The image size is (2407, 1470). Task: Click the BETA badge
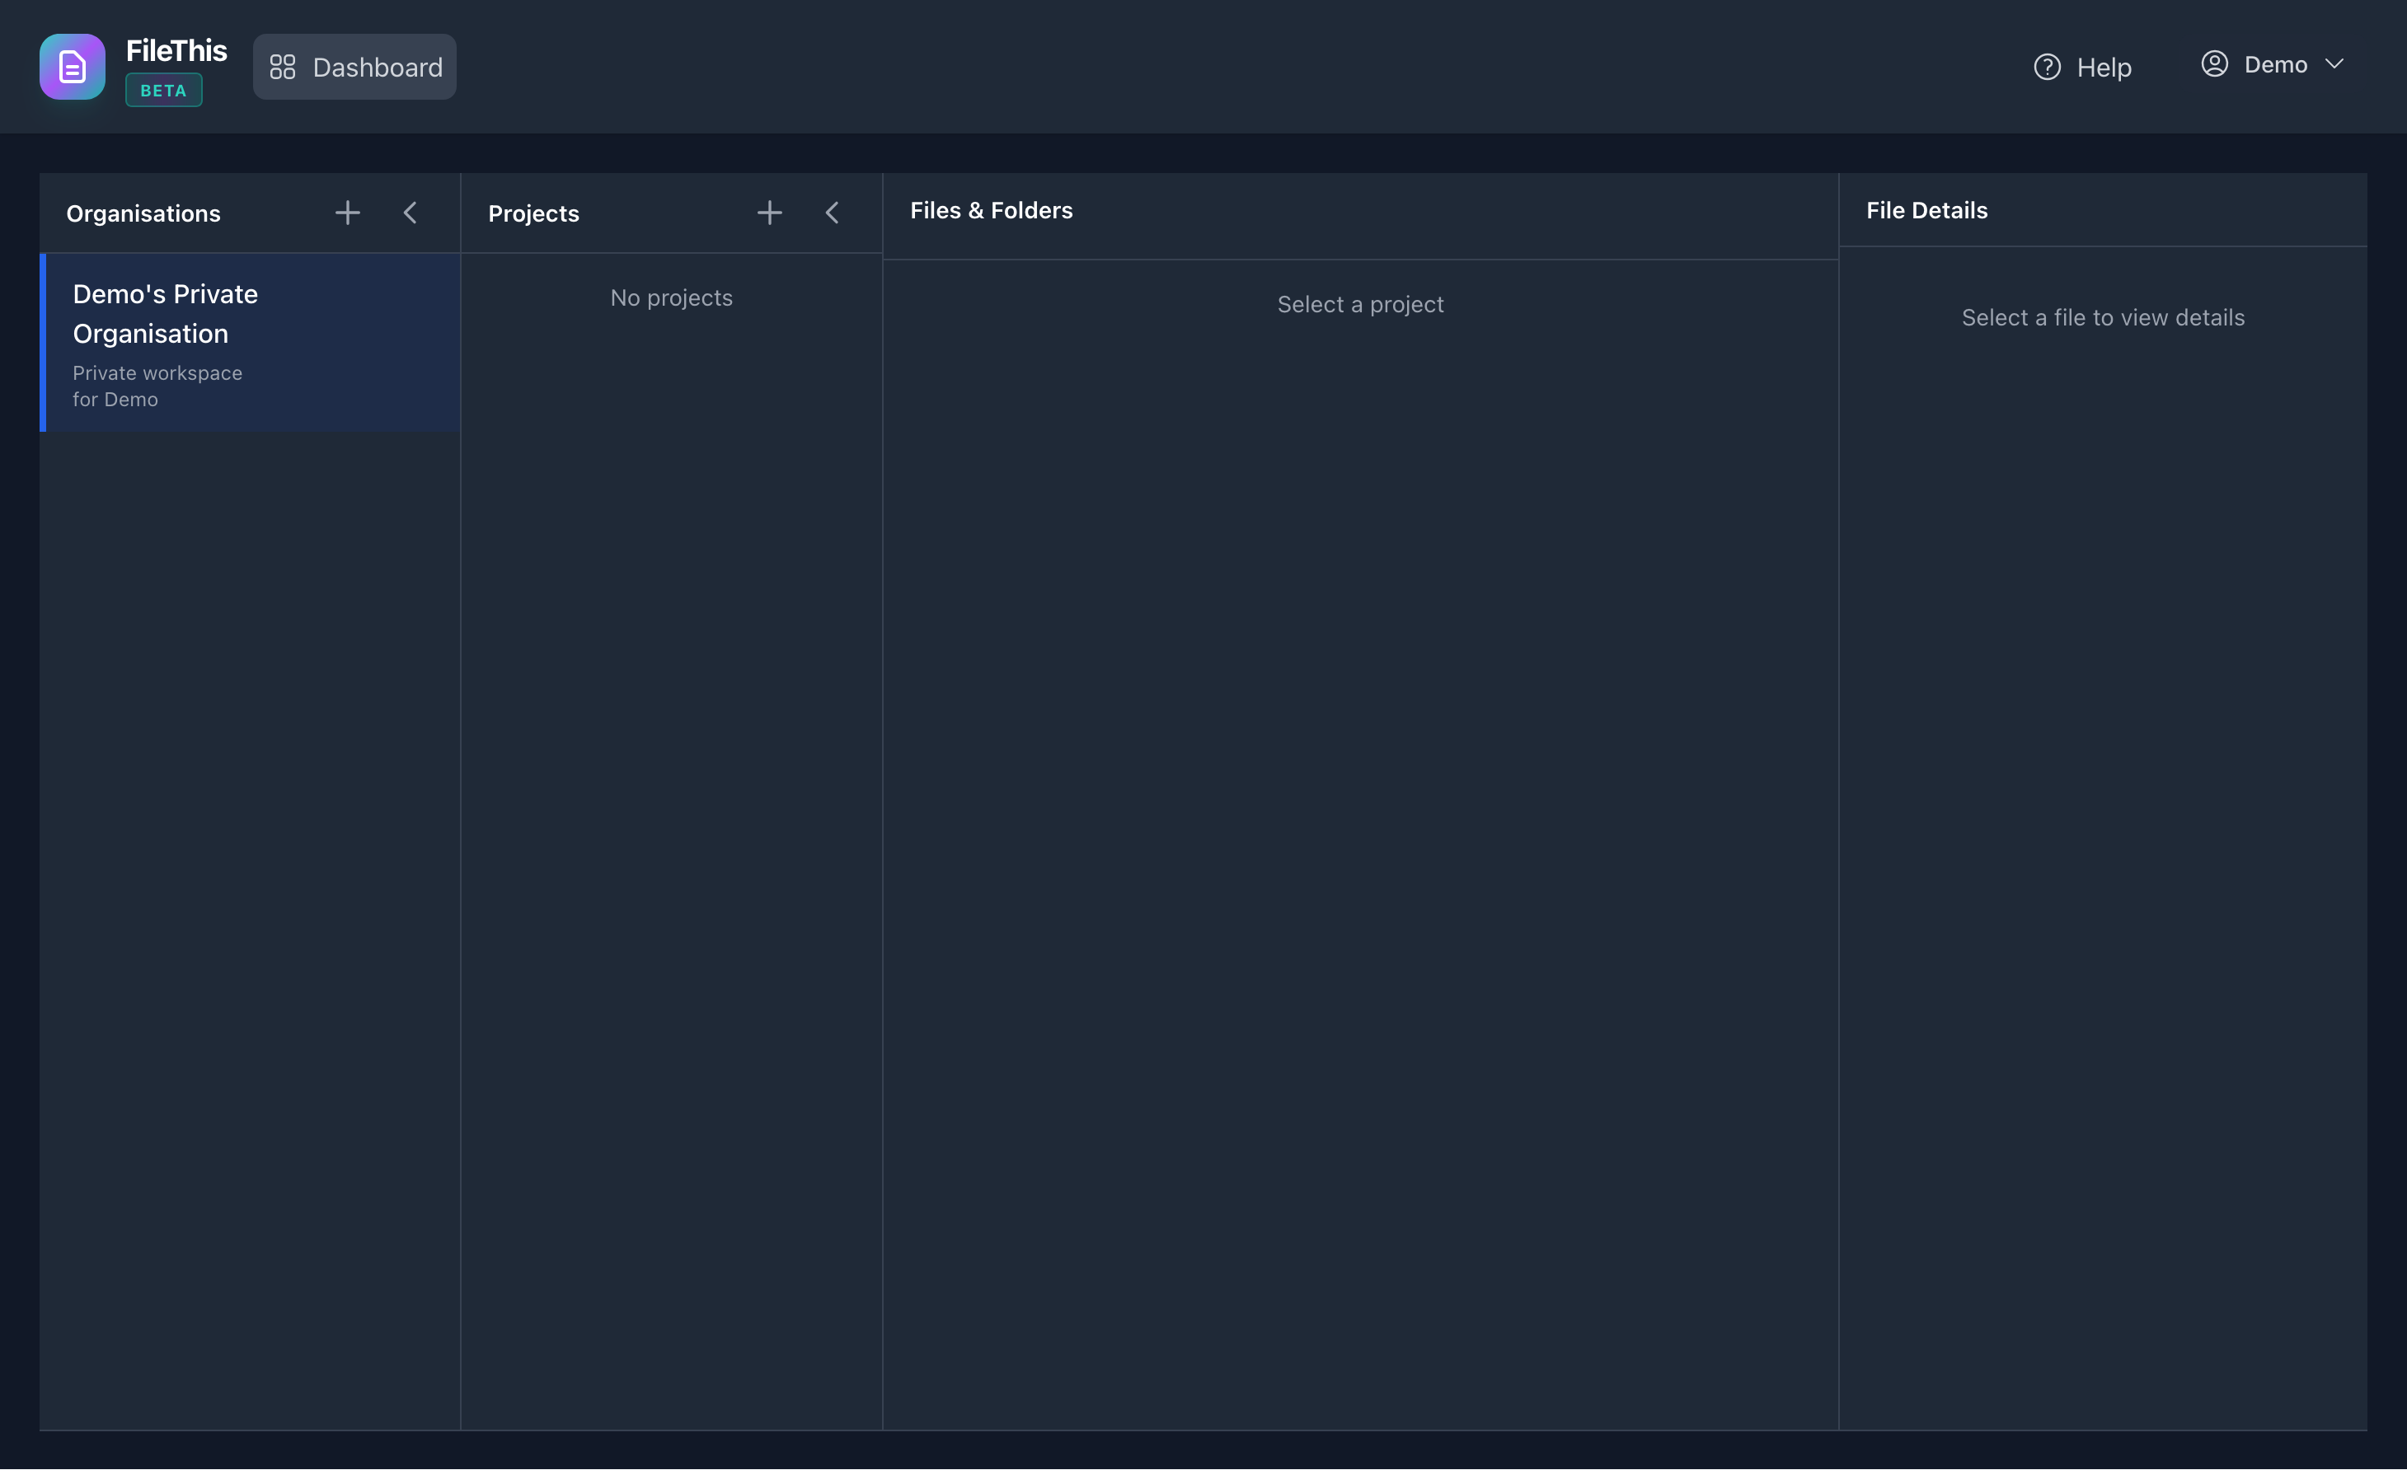[163, 90]
